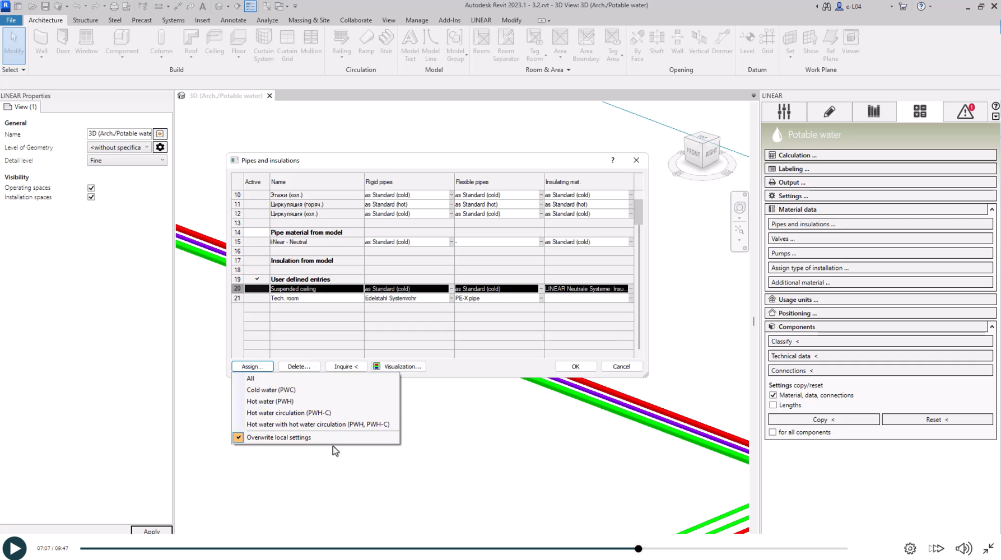Open the Detail level dropdown
The width and height of the screenshot is (1001, 560).
(x=127, y=161)
